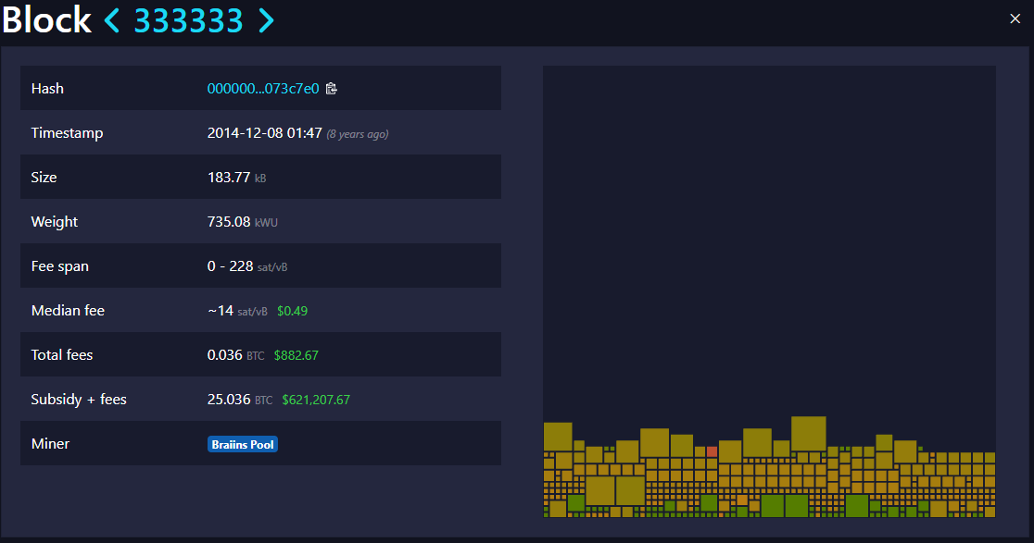The width and height of the screenshot is (1034, 543).
Task: Click the Median fee USD value $0.49
Action: point(292,311)
